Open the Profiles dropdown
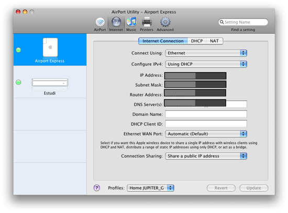The height and width of the screenshot is (213, 288). [150, 188]
